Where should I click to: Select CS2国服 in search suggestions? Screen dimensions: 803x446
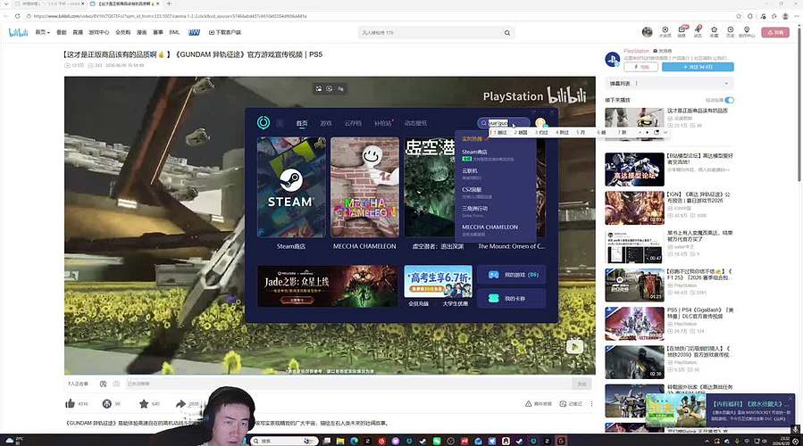(496, 193)
